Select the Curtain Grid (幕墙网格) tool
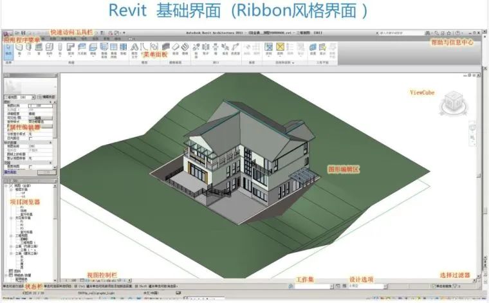Viewport: 489px width, 303px height. (x=114, y=51)
